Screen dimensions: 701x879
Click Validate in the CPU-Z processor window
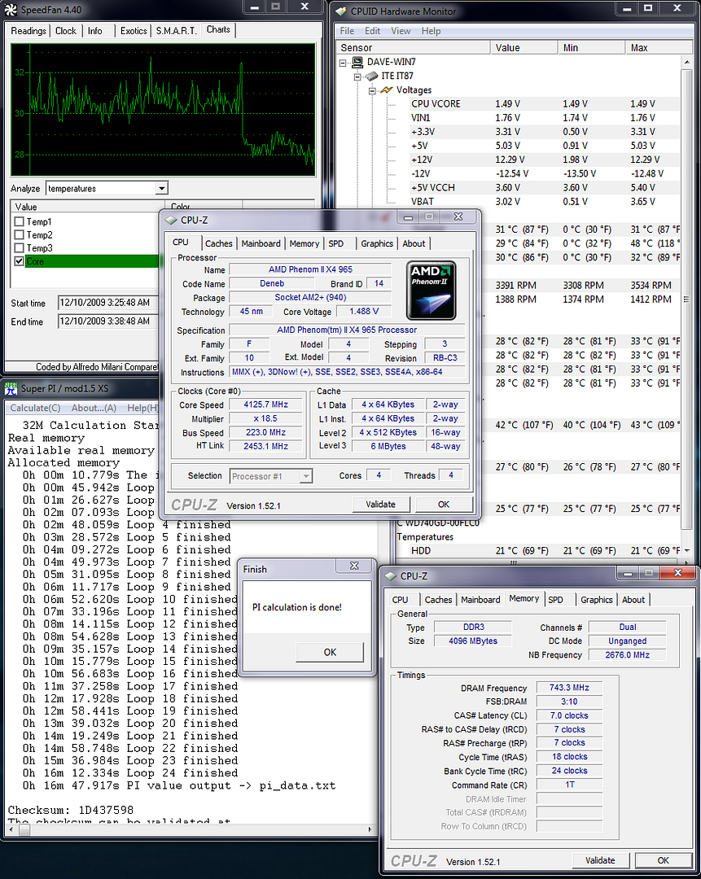point(381,505)
